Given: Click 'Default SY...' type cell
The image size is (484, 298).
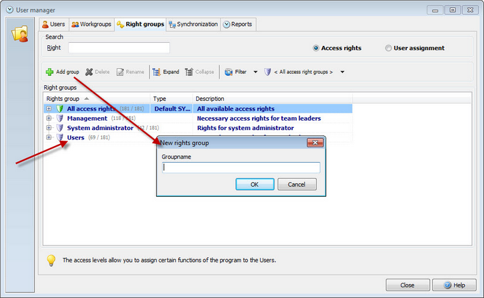Looking at the screenshot, I should [172, 109].
